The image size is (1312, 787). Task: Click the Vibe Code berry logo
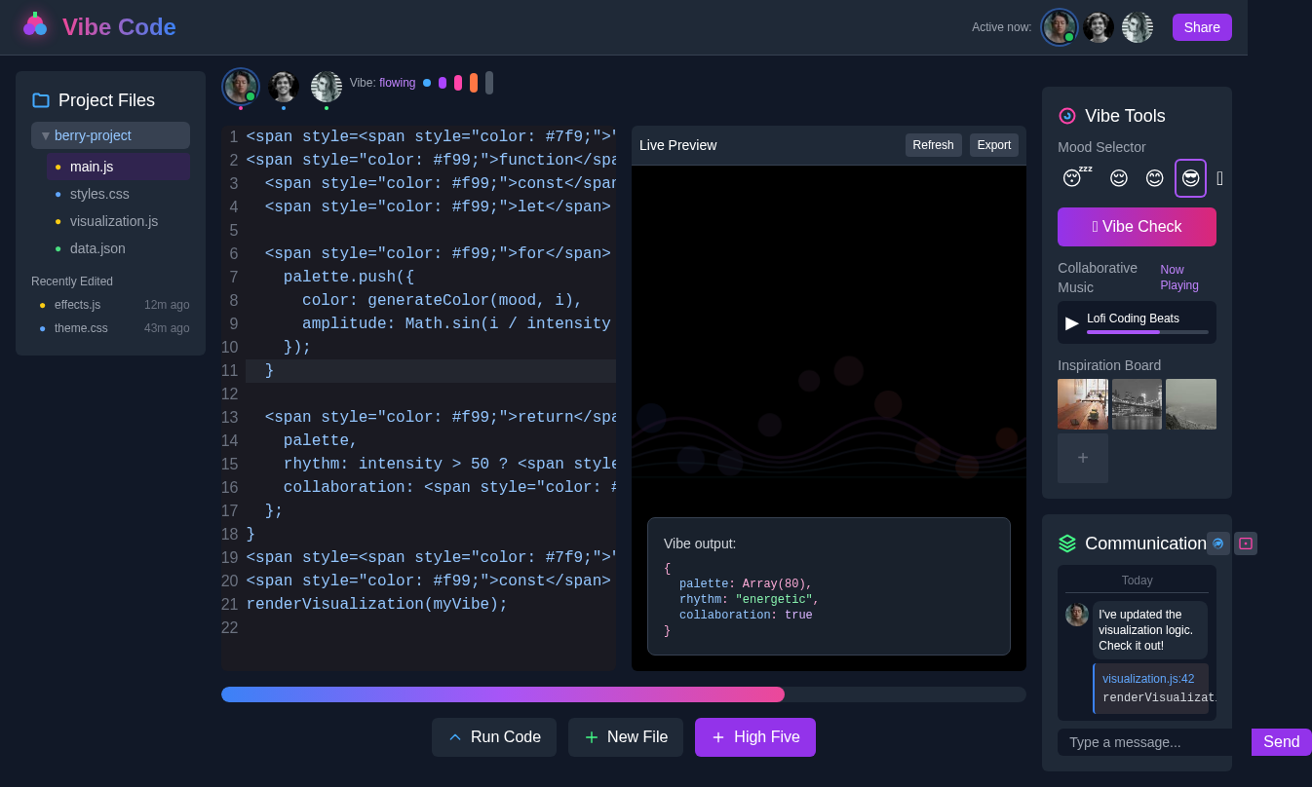point(33,24)
